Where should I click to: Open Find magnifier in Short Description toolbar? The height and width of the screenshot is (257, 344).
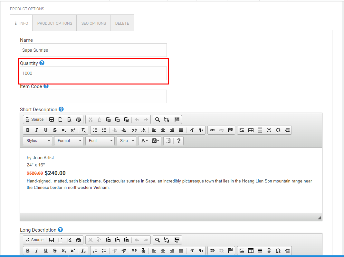[157, 120]
